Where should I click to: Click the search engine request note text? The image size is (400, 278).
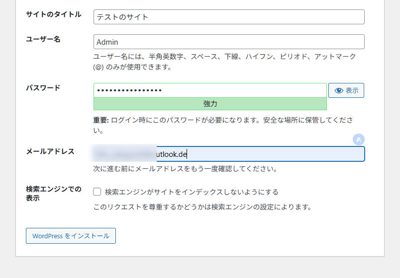point(202,207)
